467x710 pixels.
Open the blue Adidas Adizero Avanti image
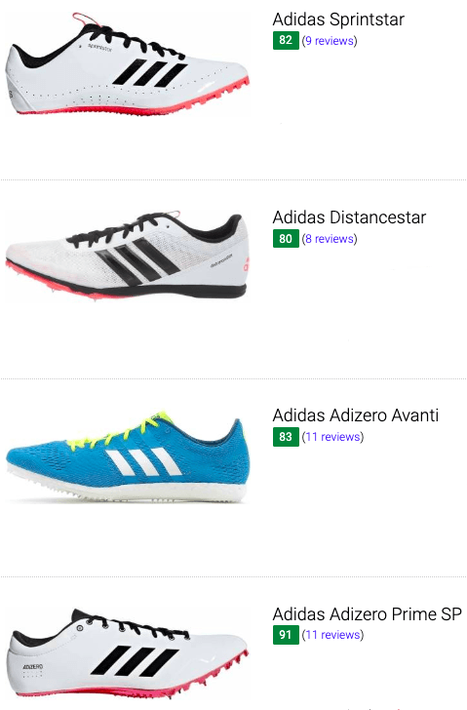(127, 456)
